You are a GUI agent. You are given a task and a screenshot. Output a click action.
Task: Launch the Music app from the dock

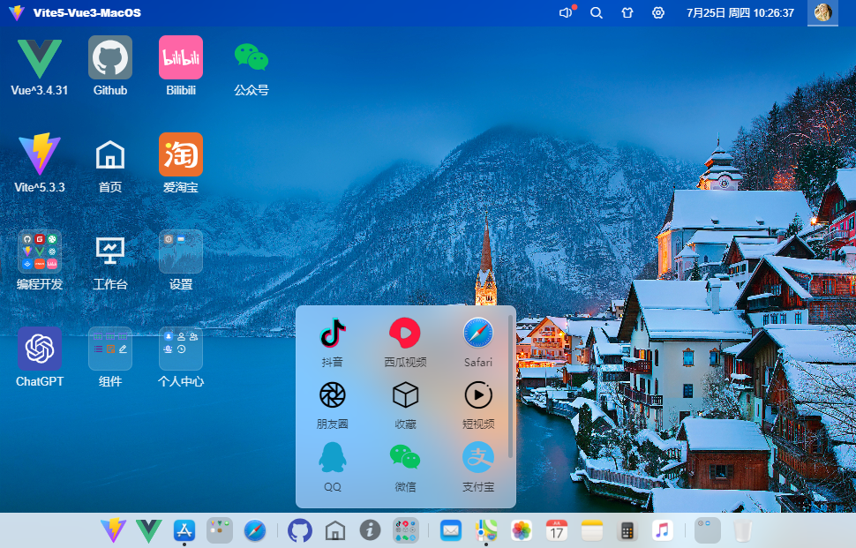click(x=662, y=529)
